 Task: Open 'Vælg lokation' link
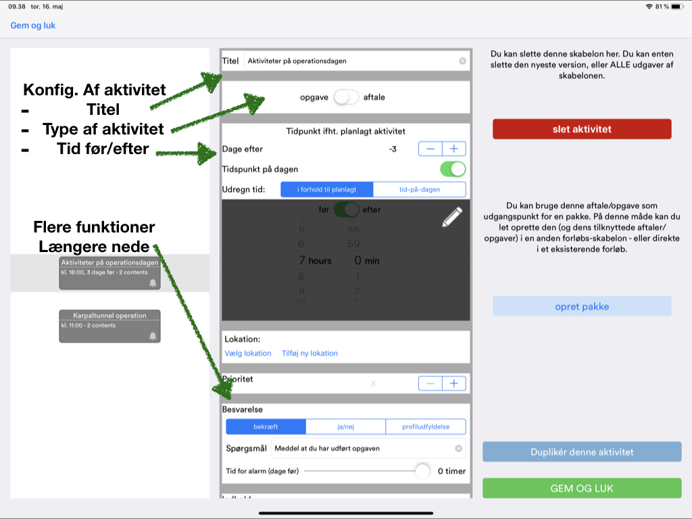(x=248, y=353)
